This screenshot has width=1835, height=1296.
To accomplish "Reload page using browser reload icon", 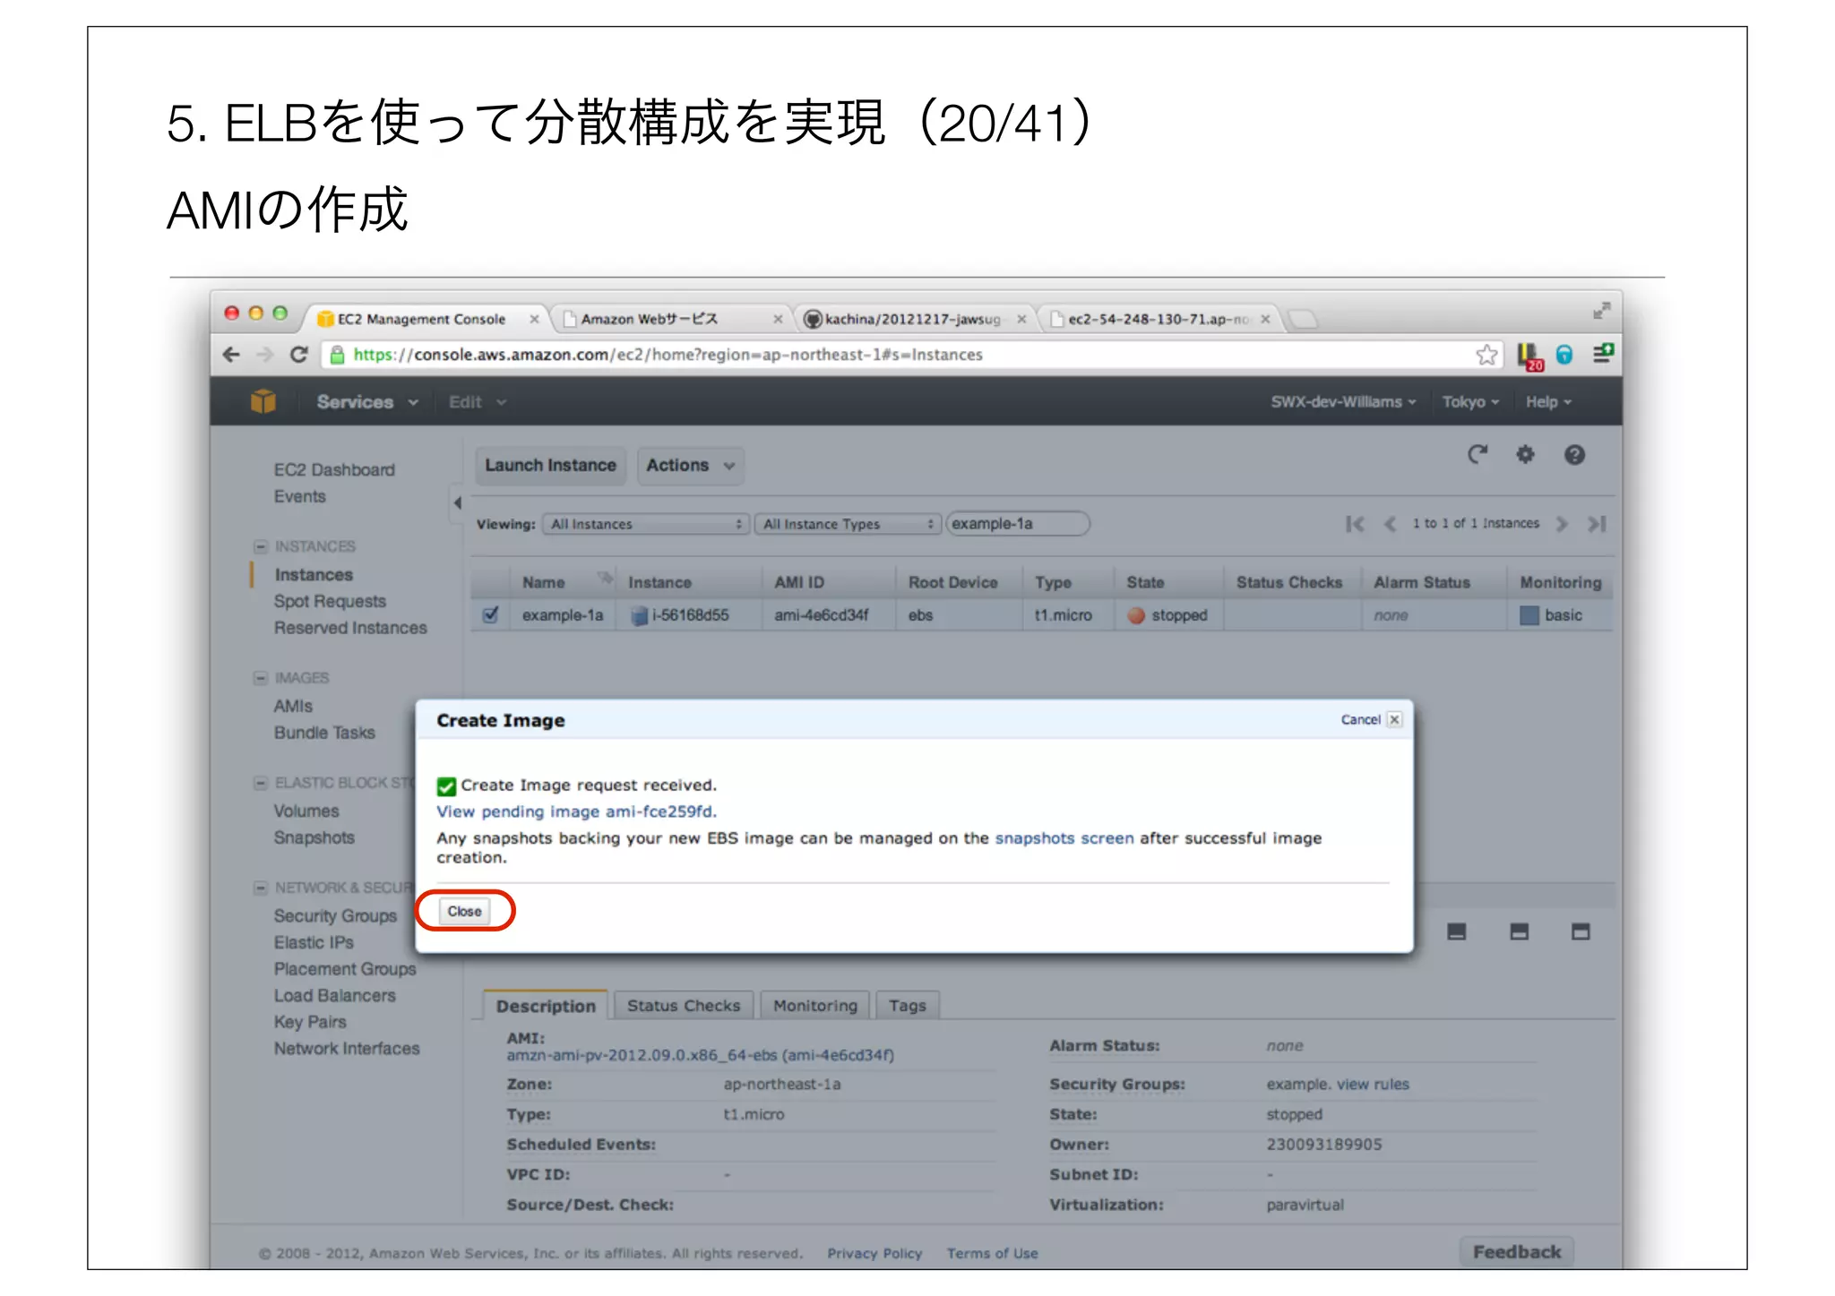I will pyautogui.click(x=299, y=355).
